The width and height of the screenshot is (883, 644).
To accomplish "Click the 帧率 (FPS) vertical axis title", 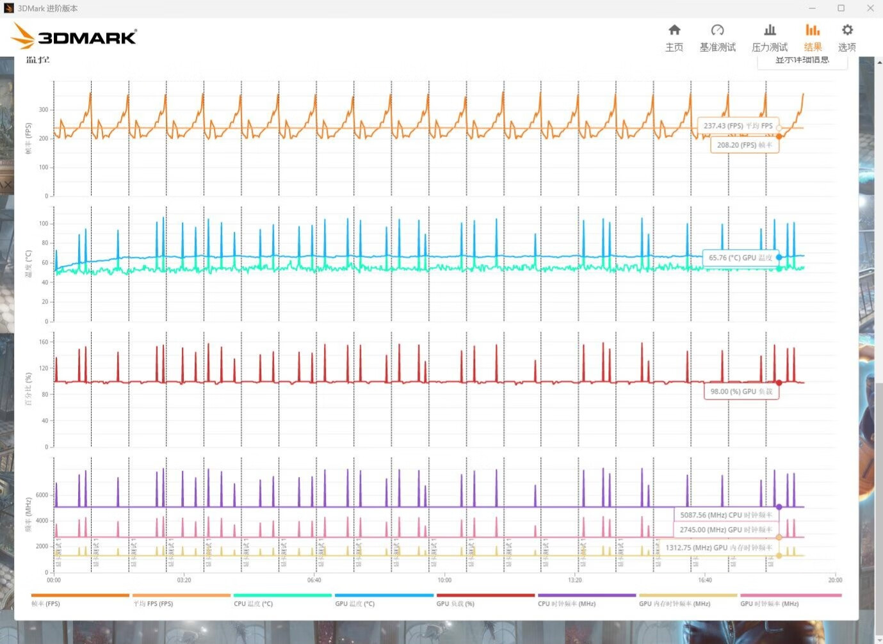I will (x=28, y=139).
